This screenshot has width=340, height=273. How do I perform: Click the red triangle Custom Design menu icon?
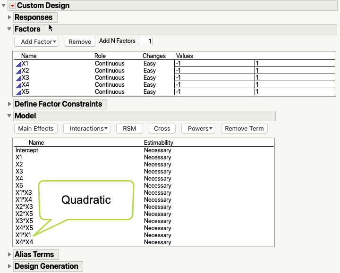[12, 6]
